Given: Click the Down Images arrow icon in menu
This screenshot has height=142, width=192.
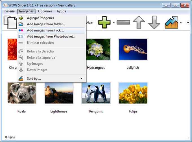Looking at the screenshot, I should [x=21, y=70].
